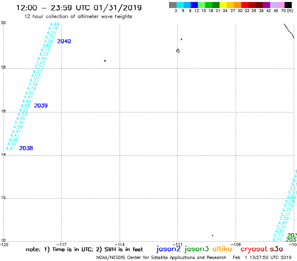Click the 4.82 wave height value

click(30, 93)
